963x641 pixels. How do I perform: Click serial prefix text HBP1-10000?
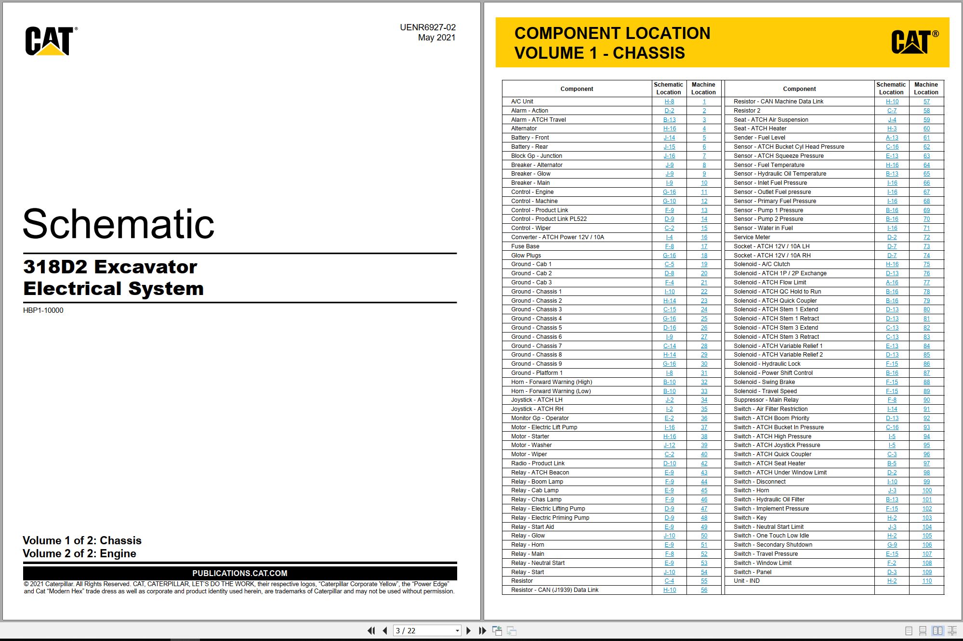pyautogui.click(x=43, y=310)
